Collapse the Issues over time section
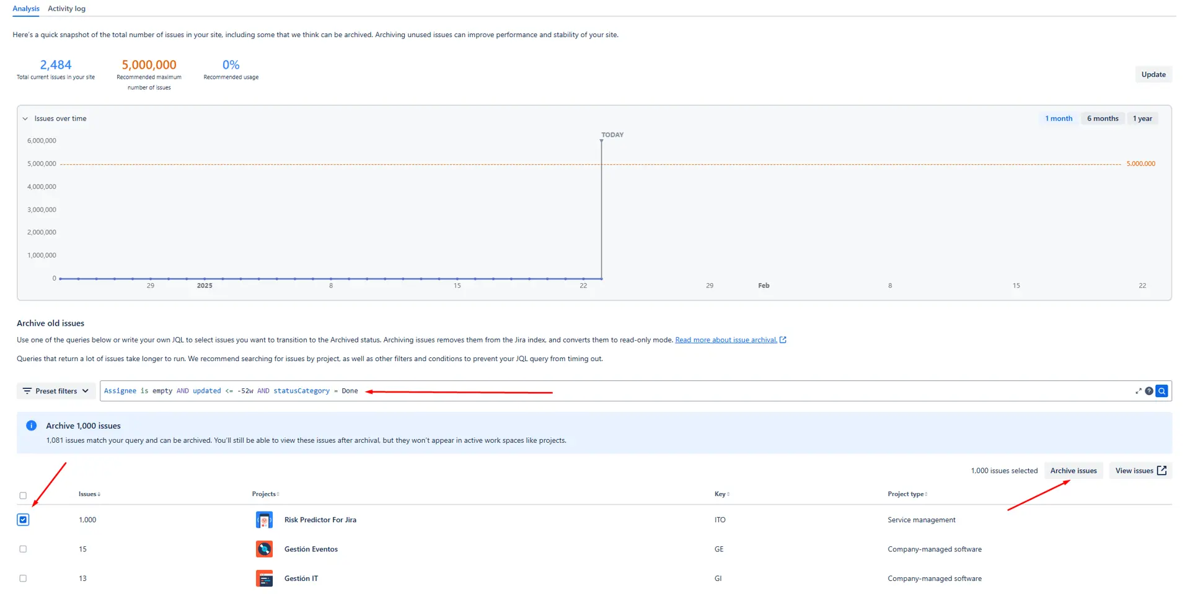The image size is (1190, 594). (25, 118)
